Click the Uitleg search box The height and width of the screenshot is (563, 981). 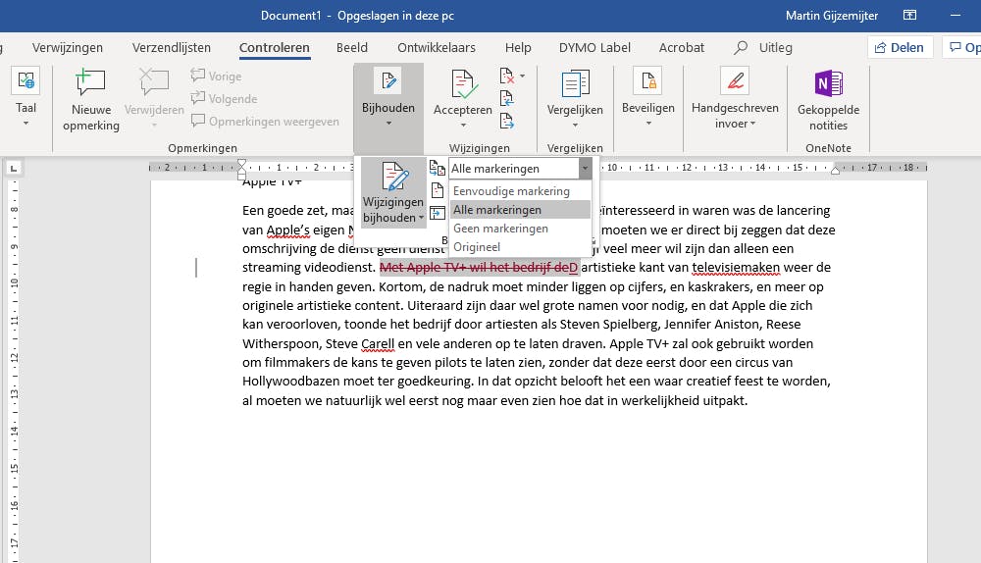pyautogui.click(x=763, y=47)
